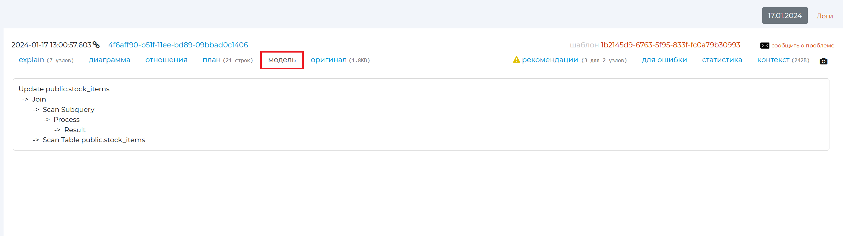
Task: Click the envelope icon to report problem
Action: [765, 45]
